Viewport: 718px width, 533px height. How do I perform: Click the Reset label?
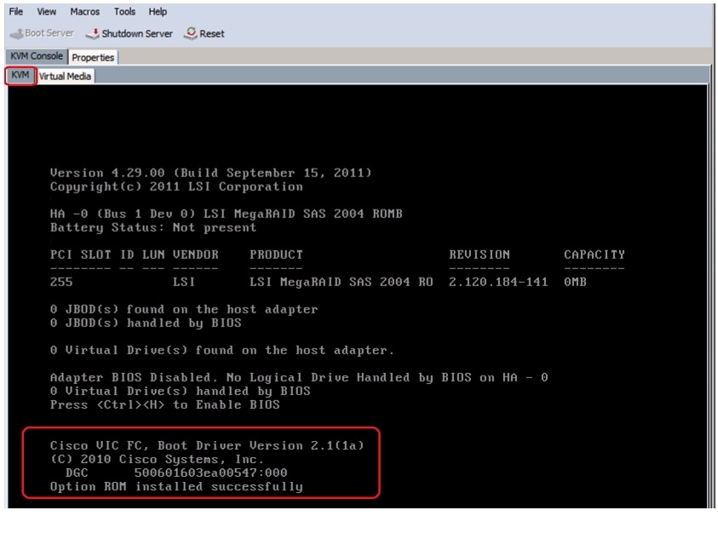click(211, 33)
